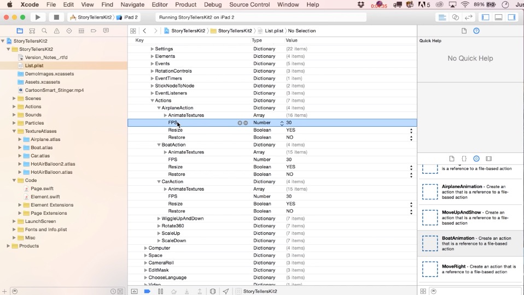Open the Version editor

[469, 17]
